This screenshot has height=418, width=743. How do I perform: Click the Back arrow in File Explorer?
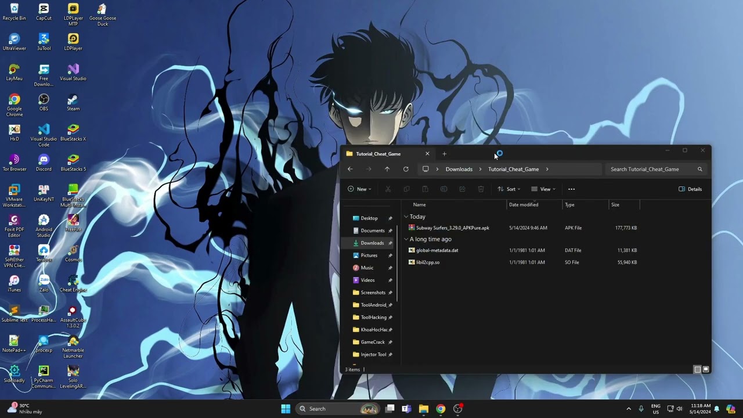coord(350,169)
